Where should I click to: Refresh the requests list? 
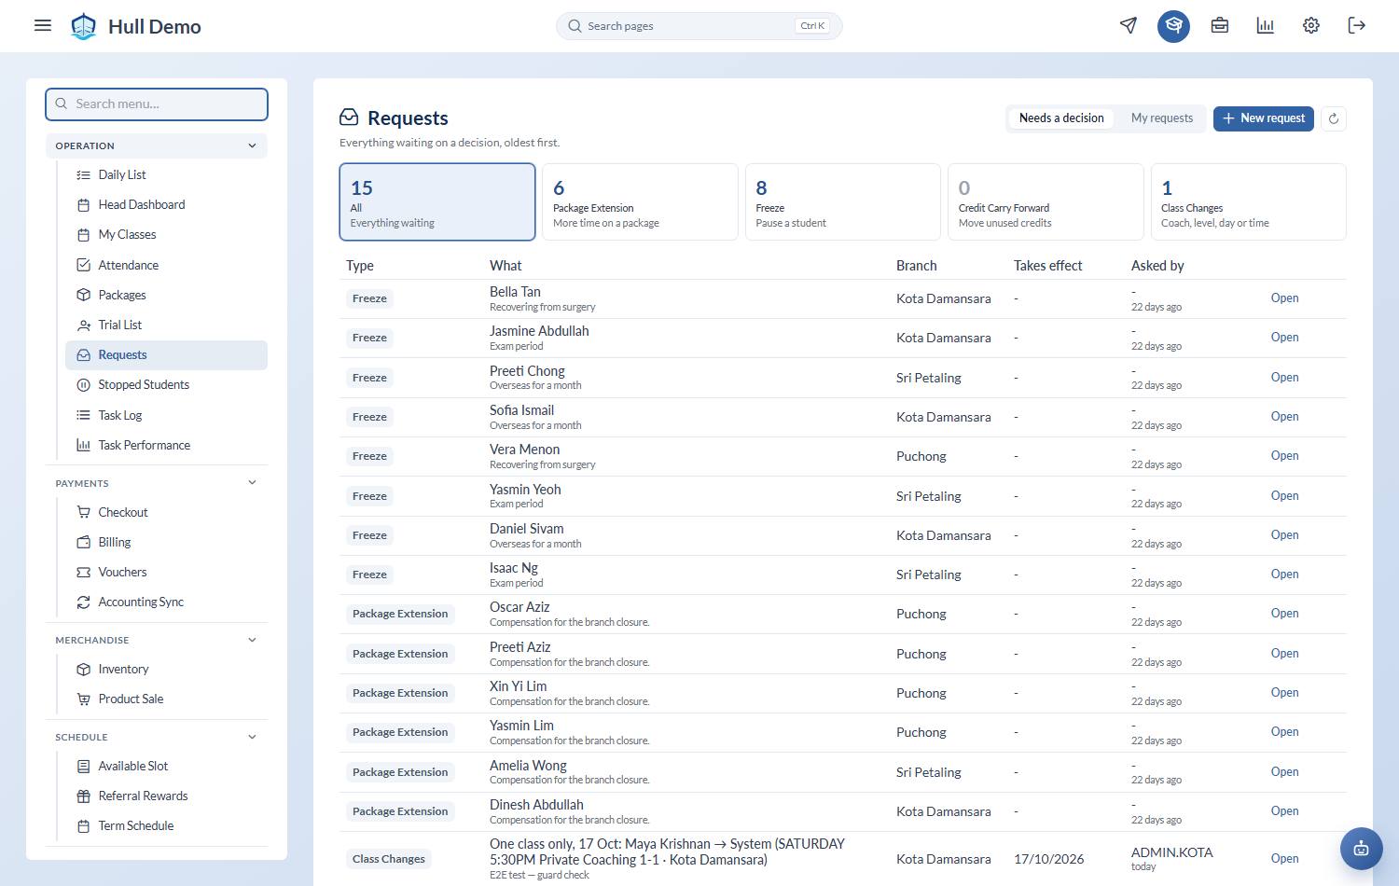pyautogui.click(x=1334, y=118)
